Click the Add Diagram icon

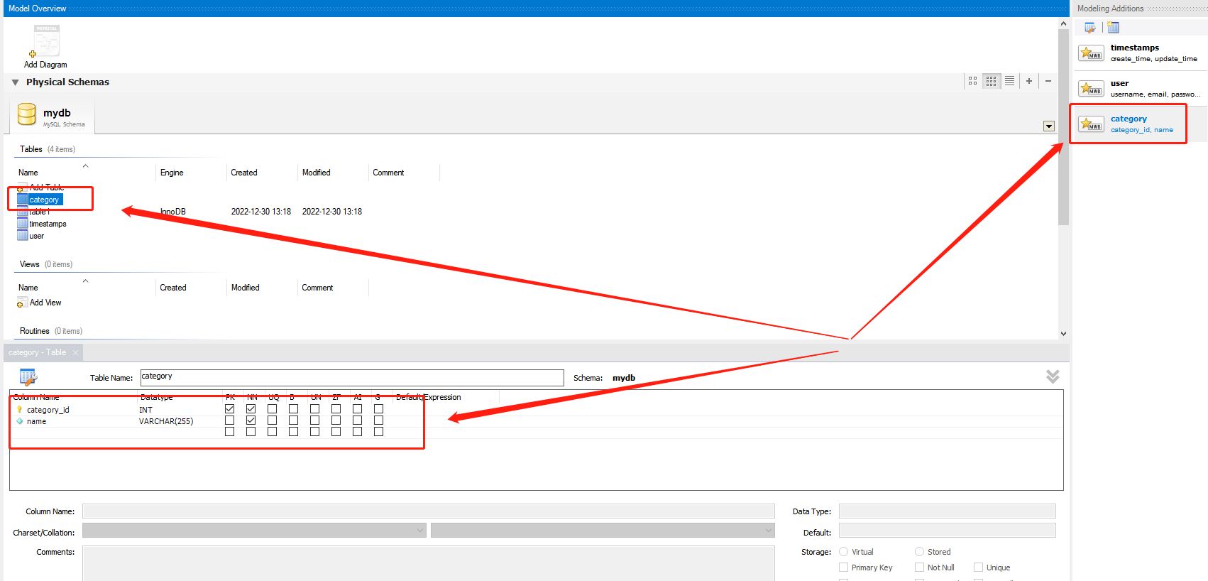(x=46, y=41)
